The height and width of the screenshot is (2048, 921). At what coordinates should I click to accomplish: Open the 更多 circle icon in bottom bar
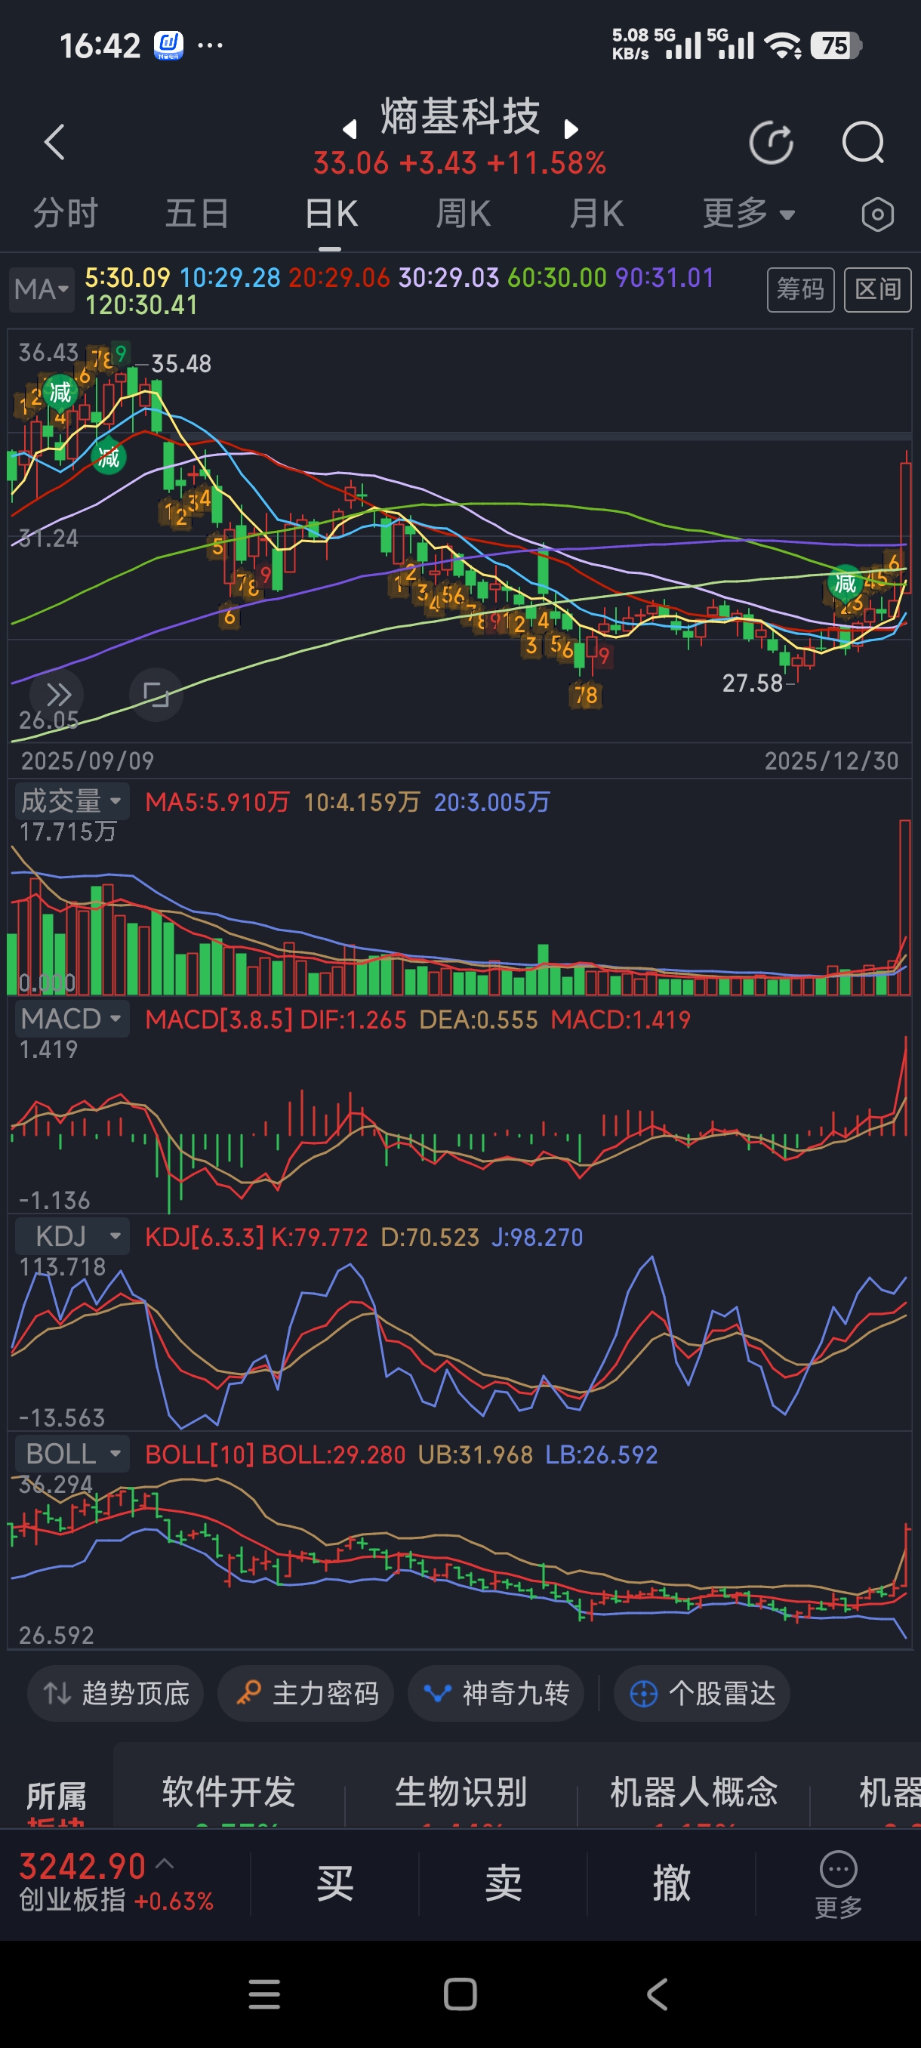[837, 1883]
